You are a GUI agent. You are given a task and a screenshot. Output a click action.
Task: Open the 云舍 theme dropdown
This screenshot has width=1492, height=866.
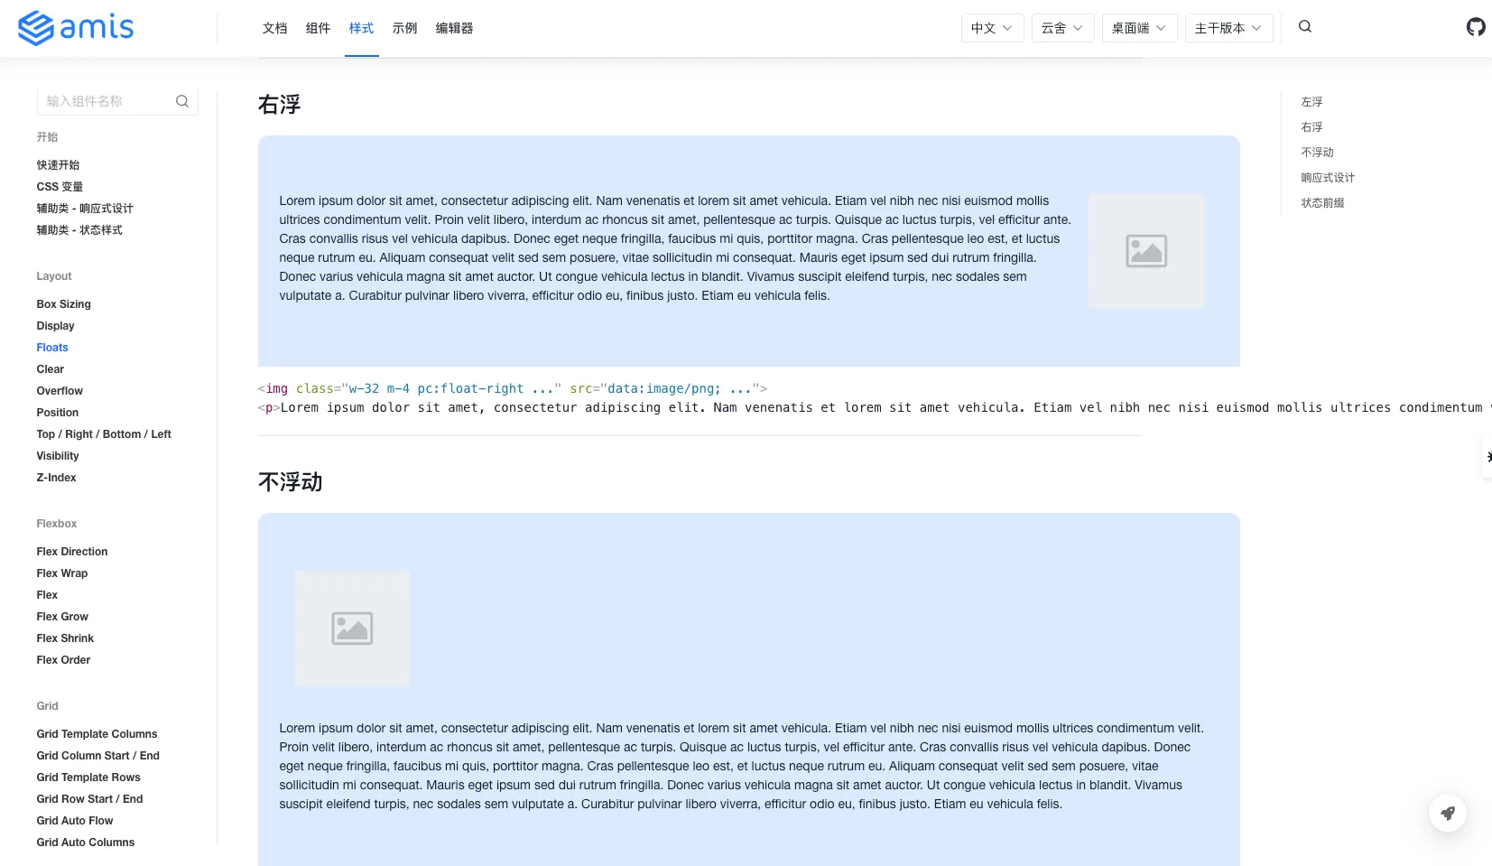1061,28
